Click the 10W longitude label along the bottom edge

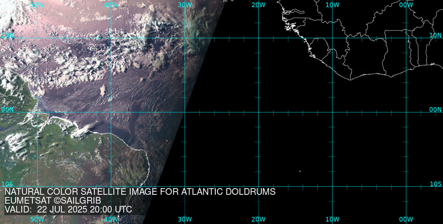tap(332, 219)
